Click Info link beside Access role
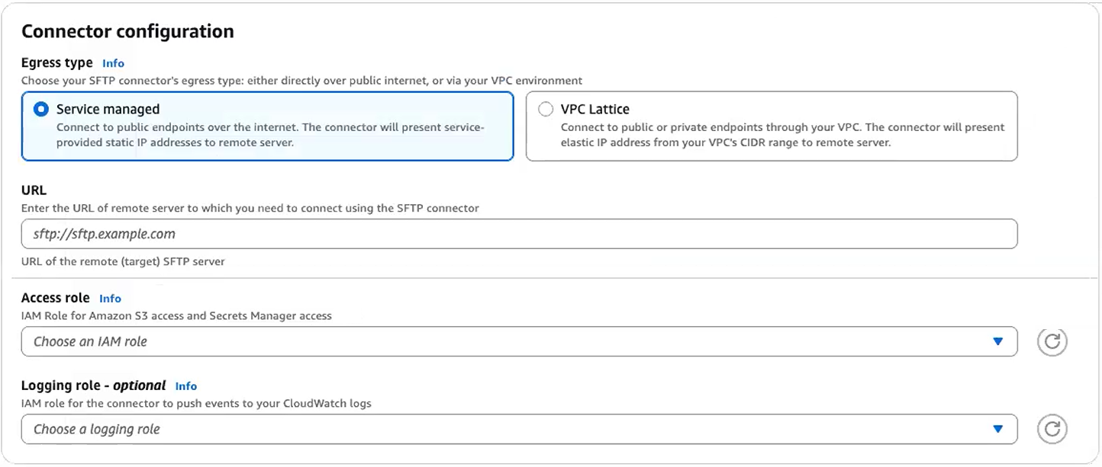Image resolution: width=1102 pixels, height=467 pixels. [110, 299]
